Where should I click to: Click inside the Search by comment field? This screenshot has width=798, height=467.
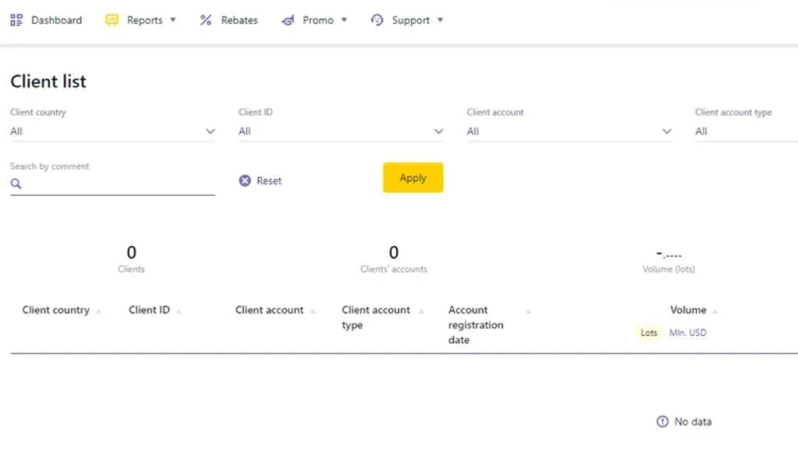(x=109, y=183)
